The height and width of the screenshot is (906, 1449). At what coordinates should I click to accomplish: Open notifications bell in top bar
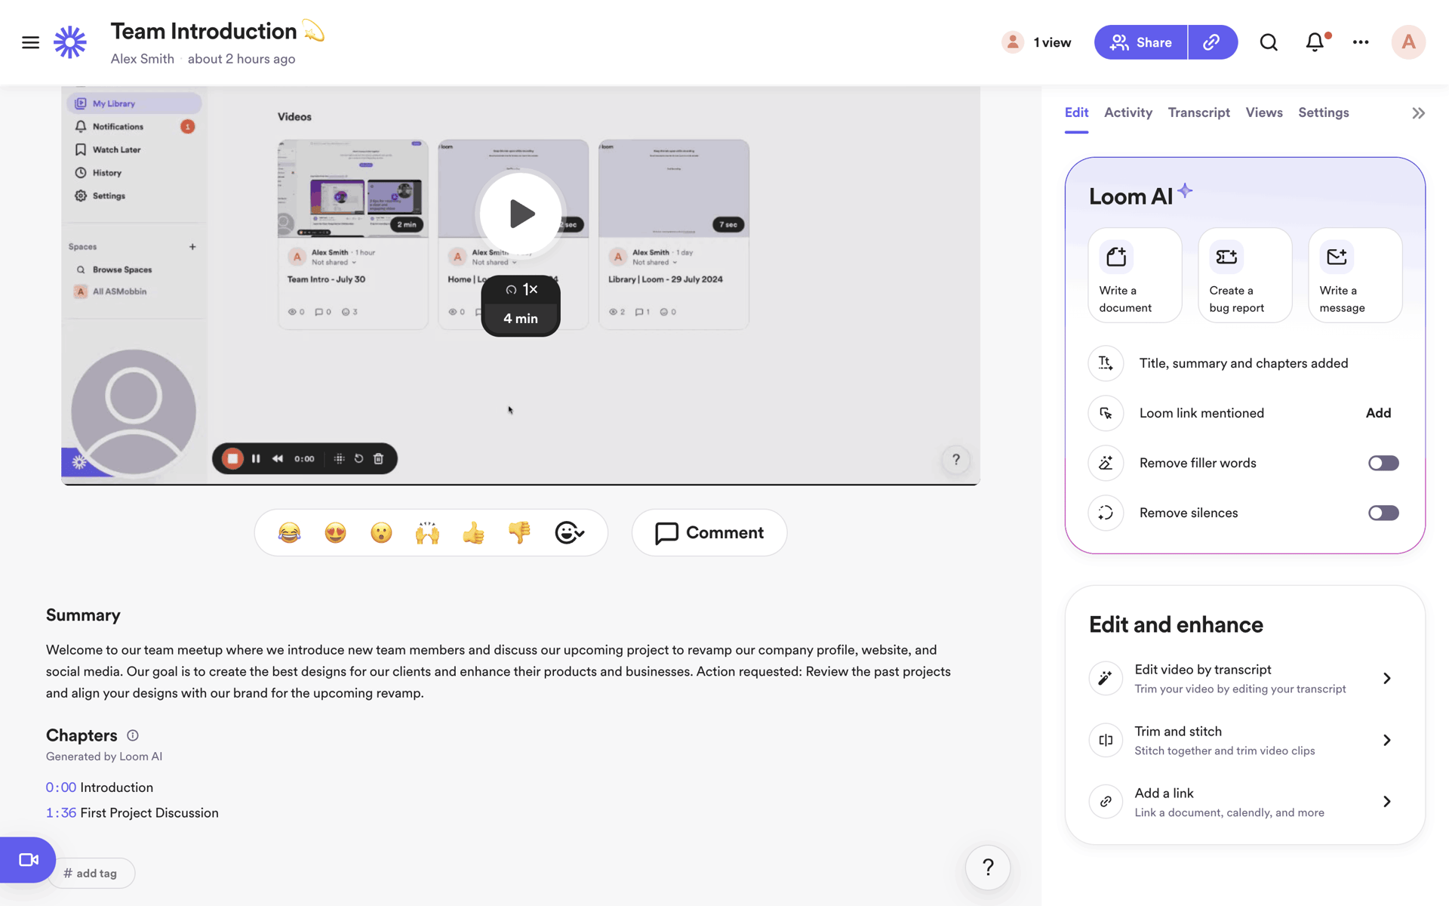(1315, 42)
